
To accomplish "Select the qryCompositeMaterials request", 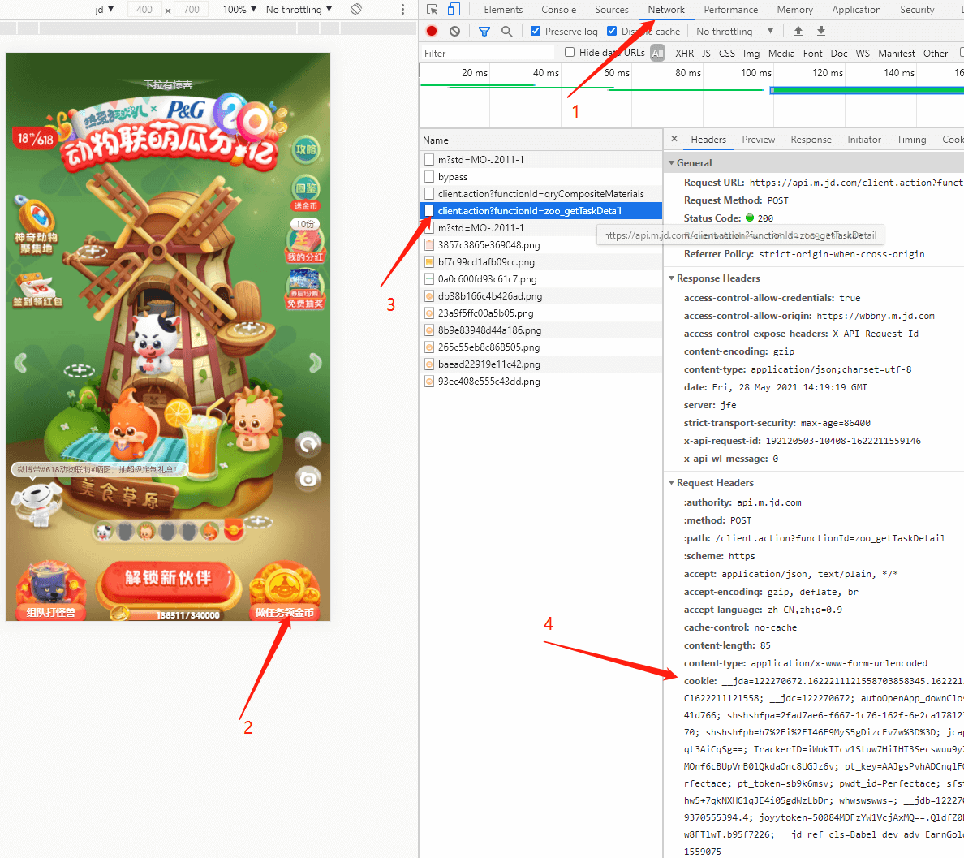I will (540, 194).
